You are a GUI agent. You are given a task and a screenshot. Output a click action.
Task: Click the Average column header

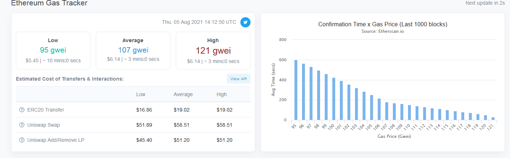183,94
